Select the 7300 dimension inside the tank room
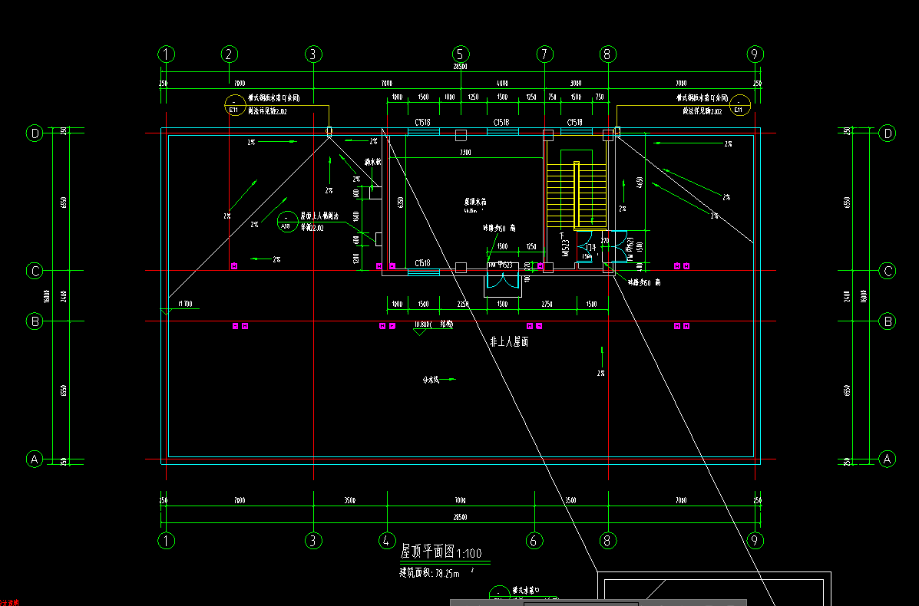919x606 pixels. tap(464, 153)
